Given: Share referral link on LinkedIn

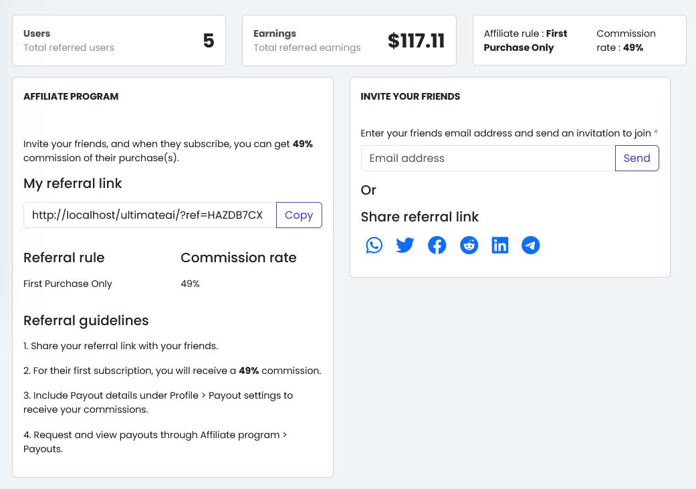Looking at the screenshot, I should [x=500, y=246].
